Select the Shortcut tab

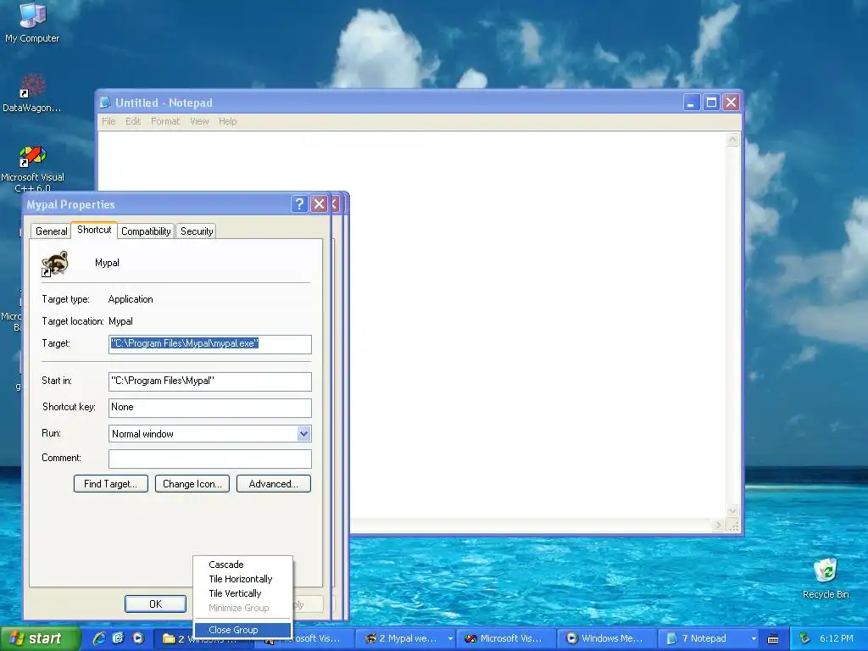pos(94,230)
